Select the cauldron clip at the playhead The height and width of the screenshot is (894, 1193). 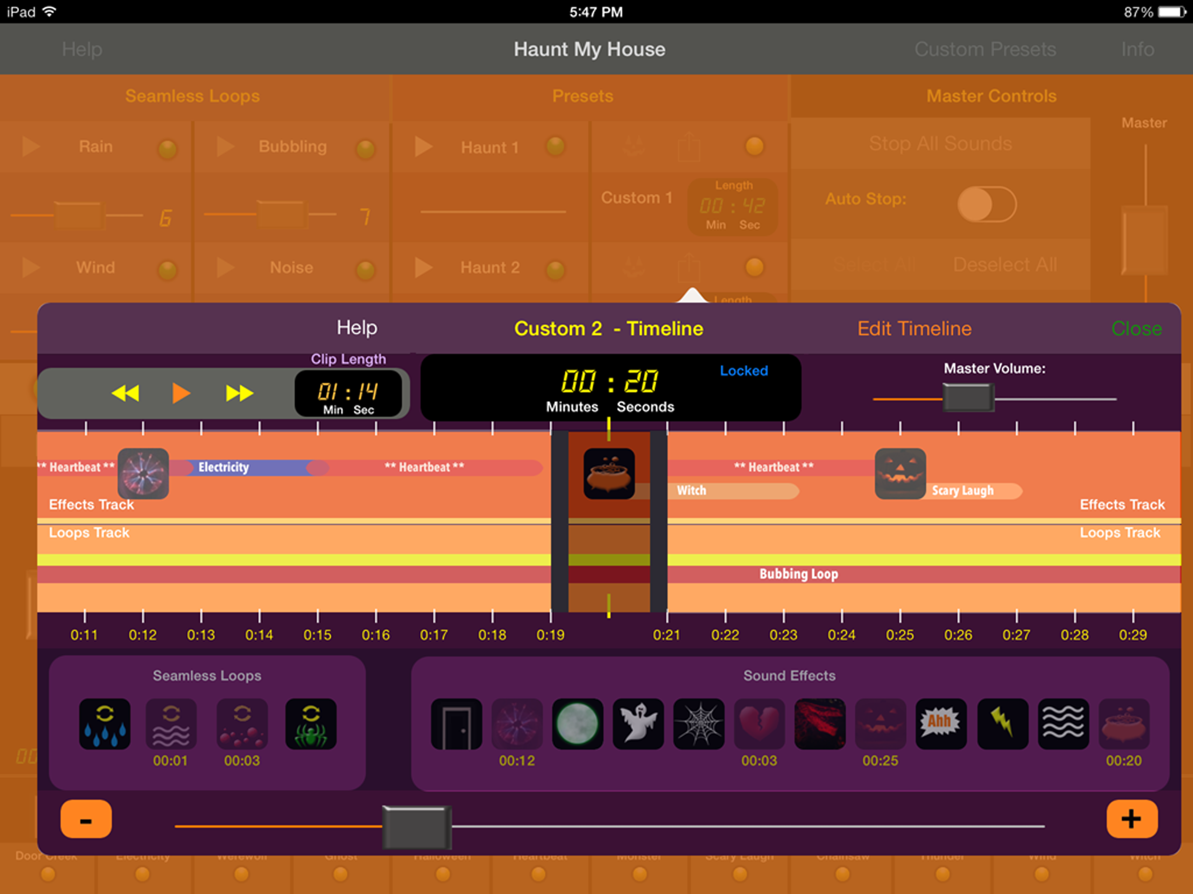point(609,474)
